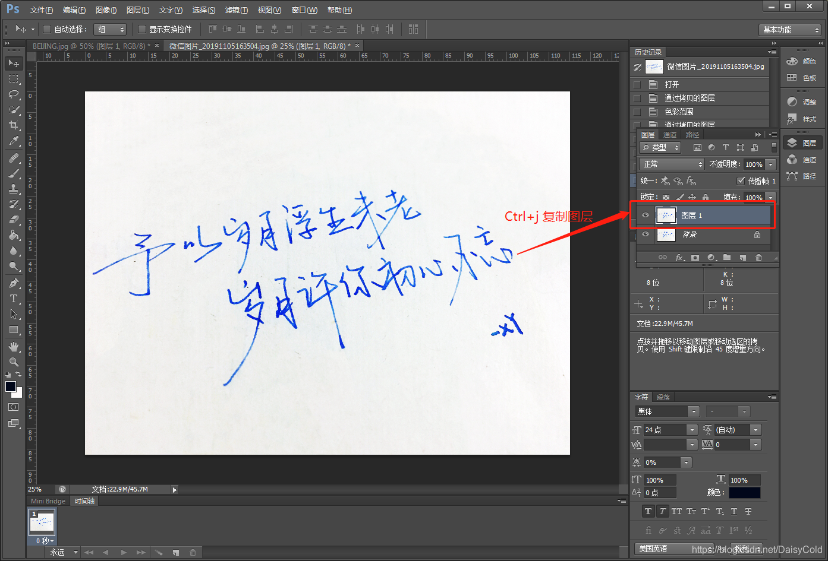Hide 背景 layer using its eye icon
This screenshot has width=828, height=561.
pyautogui.click(x=646, y=234)
